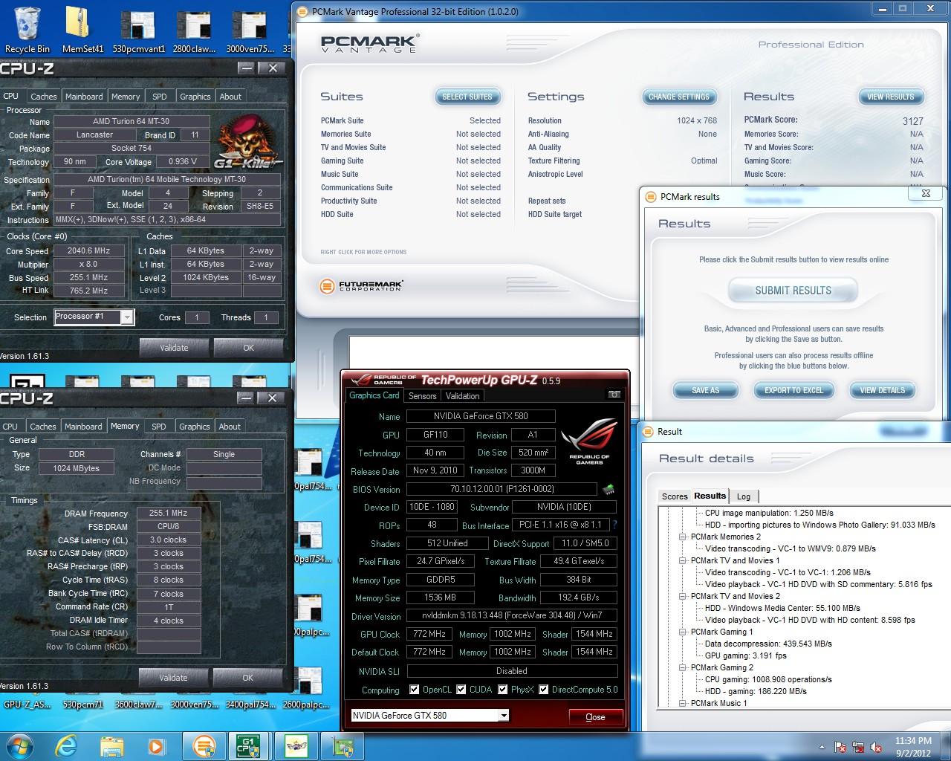The width and height of the screenshot is (951, 761).
Task: Open Windows Explorer from taskbar
Action: click(111, 746)
